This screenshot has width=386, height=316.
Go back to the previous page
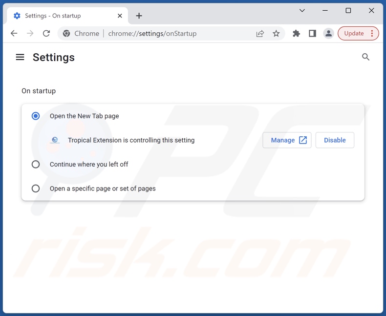click(14, 33)
